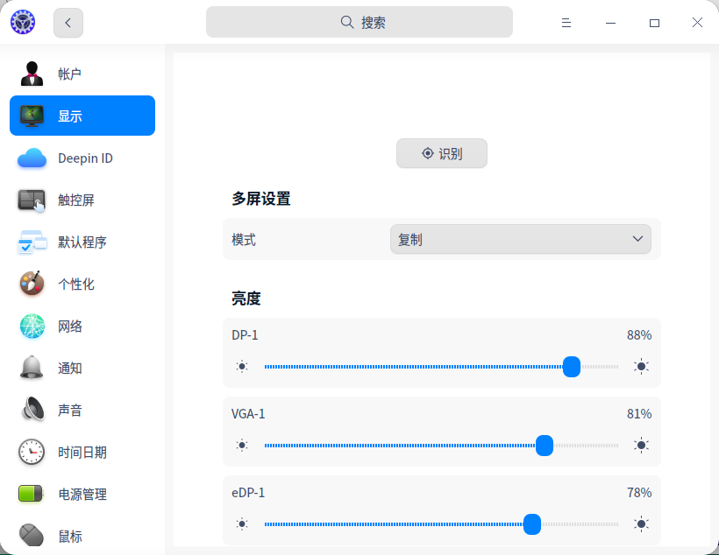The height and width of the screenshot is (555, 719).
Task: Click the eDP-1 brightness slider handle
Action: coord(532,524)
